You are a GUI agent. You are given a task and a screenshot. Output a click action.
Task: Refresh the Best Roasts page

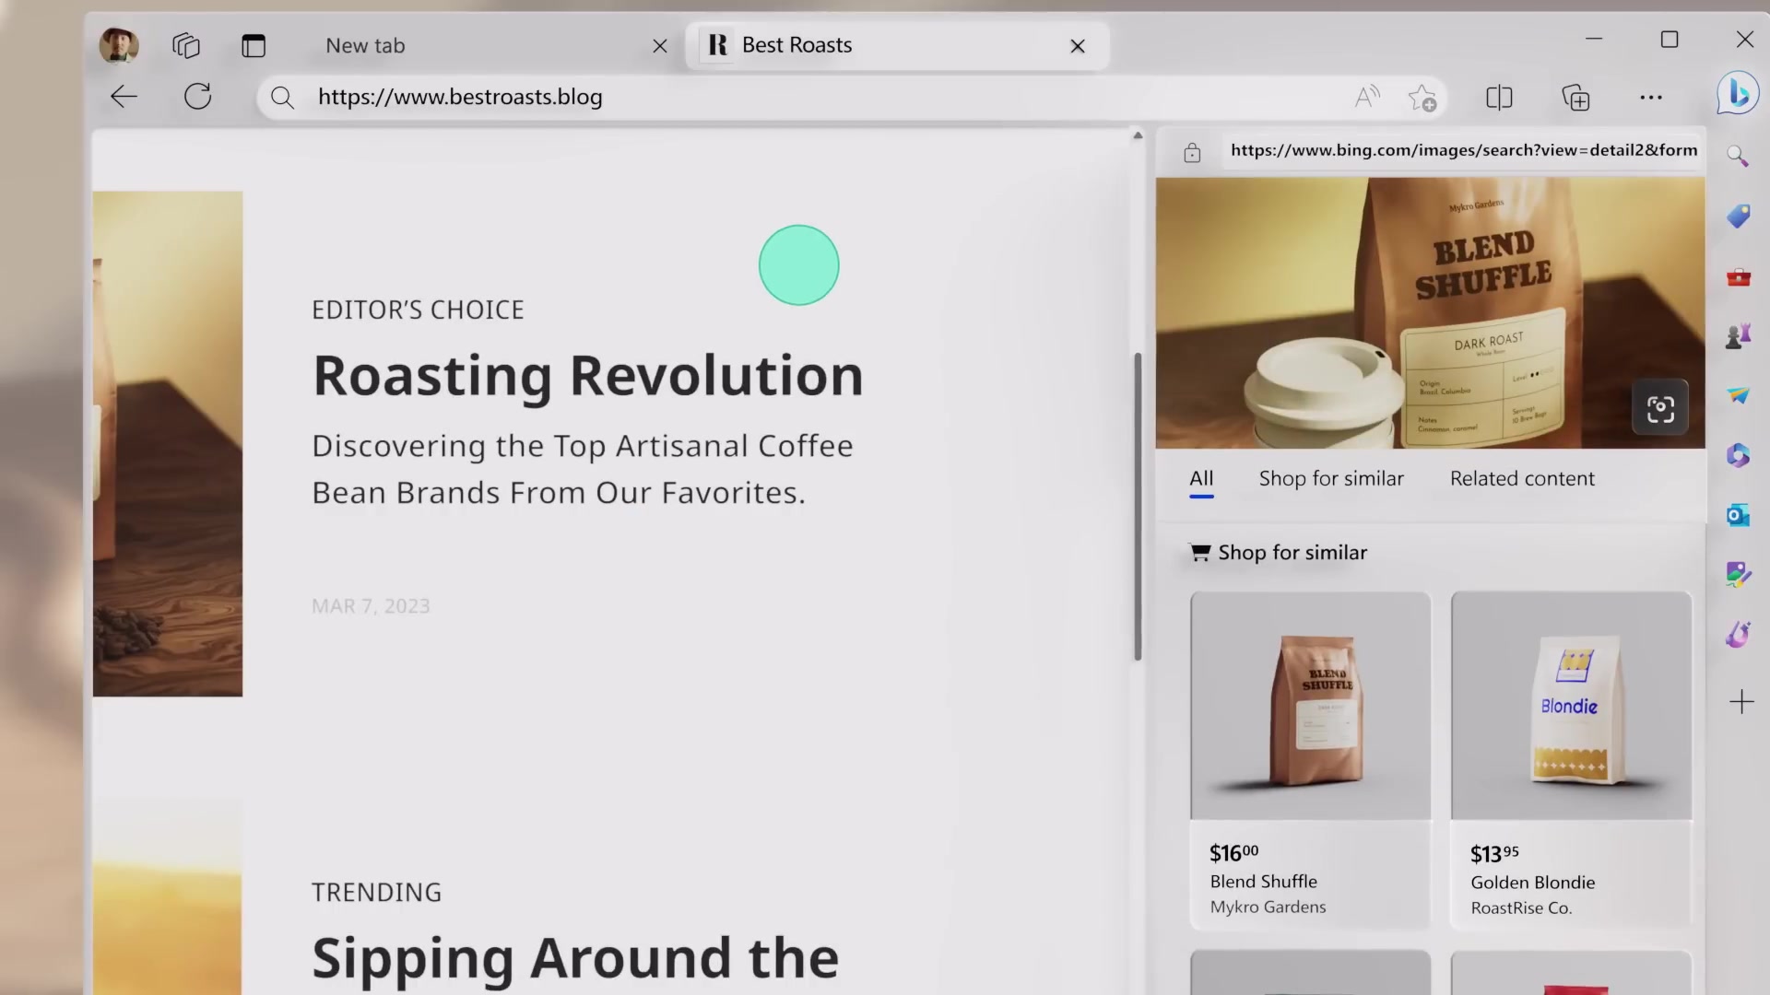coord(198,97)
